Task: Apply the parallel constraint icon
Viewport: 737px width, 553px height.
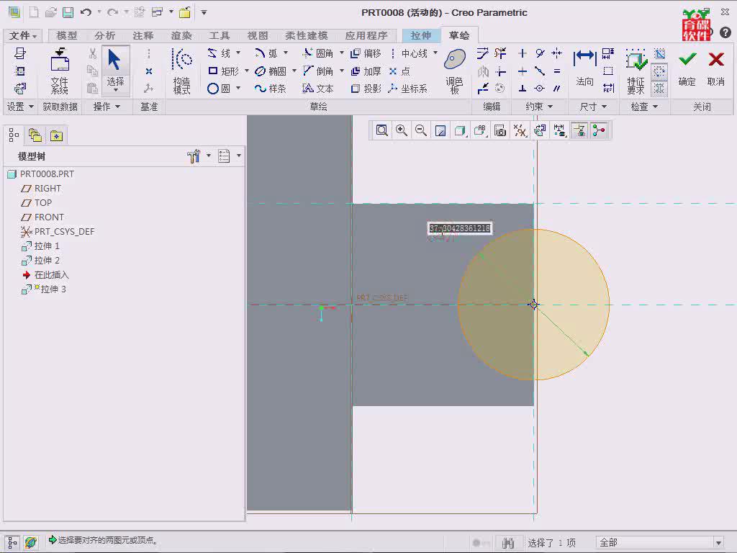Action: (556, 89)
